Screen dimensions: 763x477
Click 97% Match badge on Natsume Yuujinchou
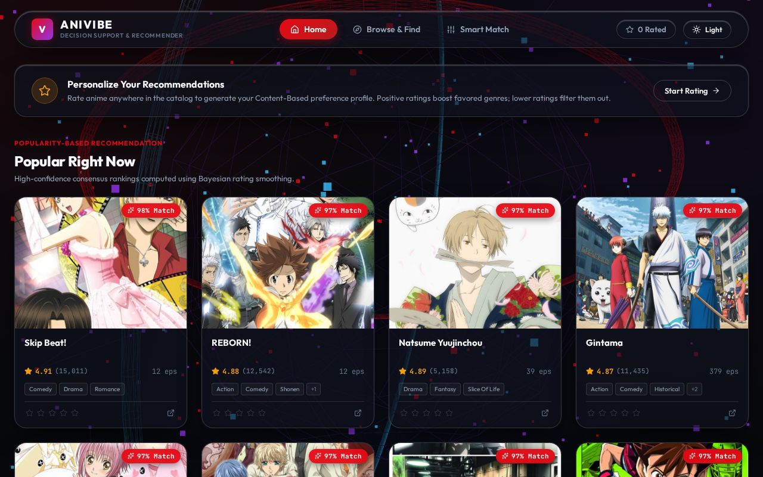[x=525, y=210]
